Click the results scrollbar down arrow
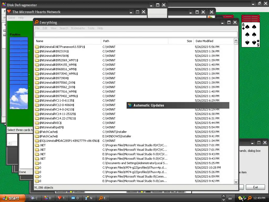 [236, 182]
